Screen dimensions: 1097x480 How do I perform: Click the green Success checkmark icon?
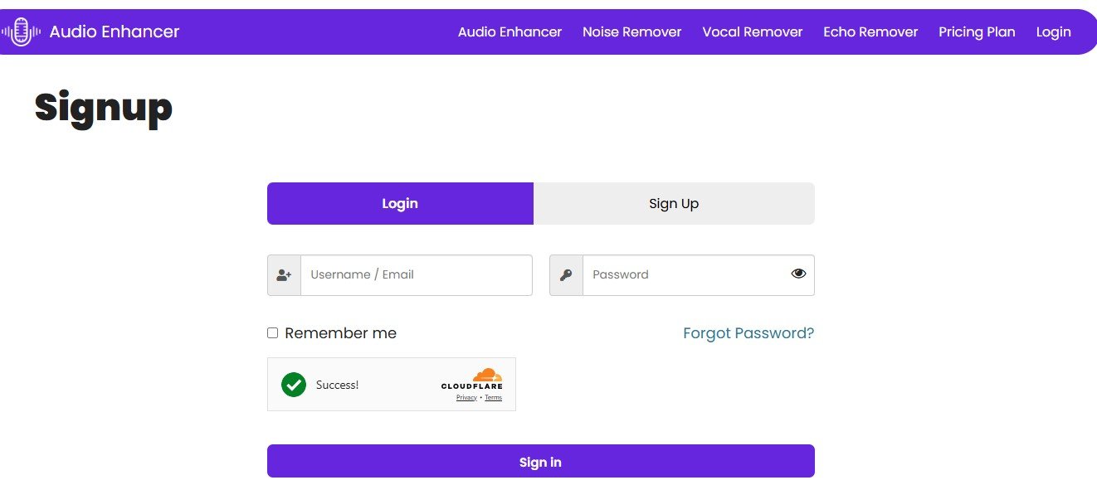tap(294, 385)
